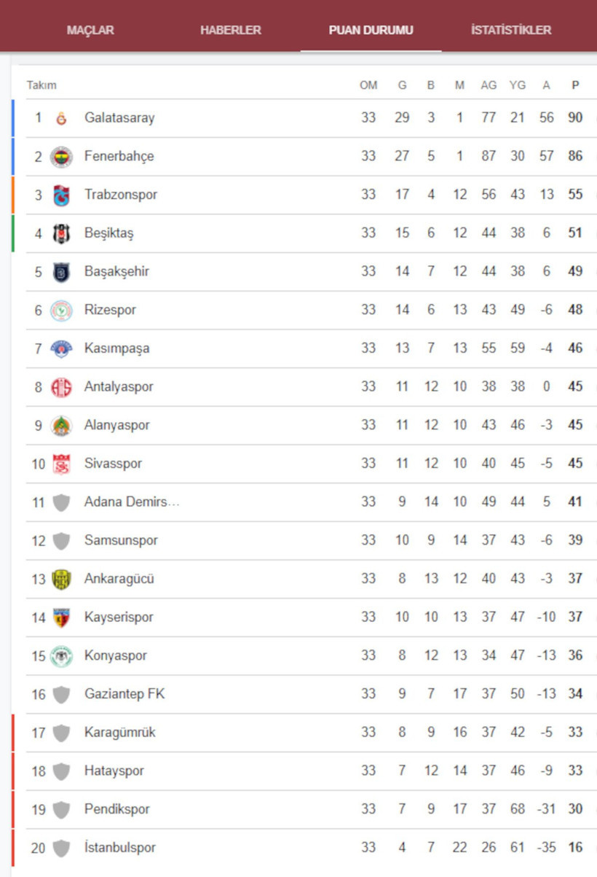Click the Fenerbahçe club crest
Viewport: 597px width, 877px height.
pos(61,157)
